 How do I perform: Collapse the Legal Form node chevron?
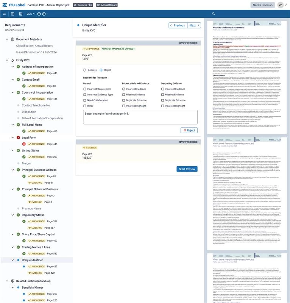tap(12, 137)
